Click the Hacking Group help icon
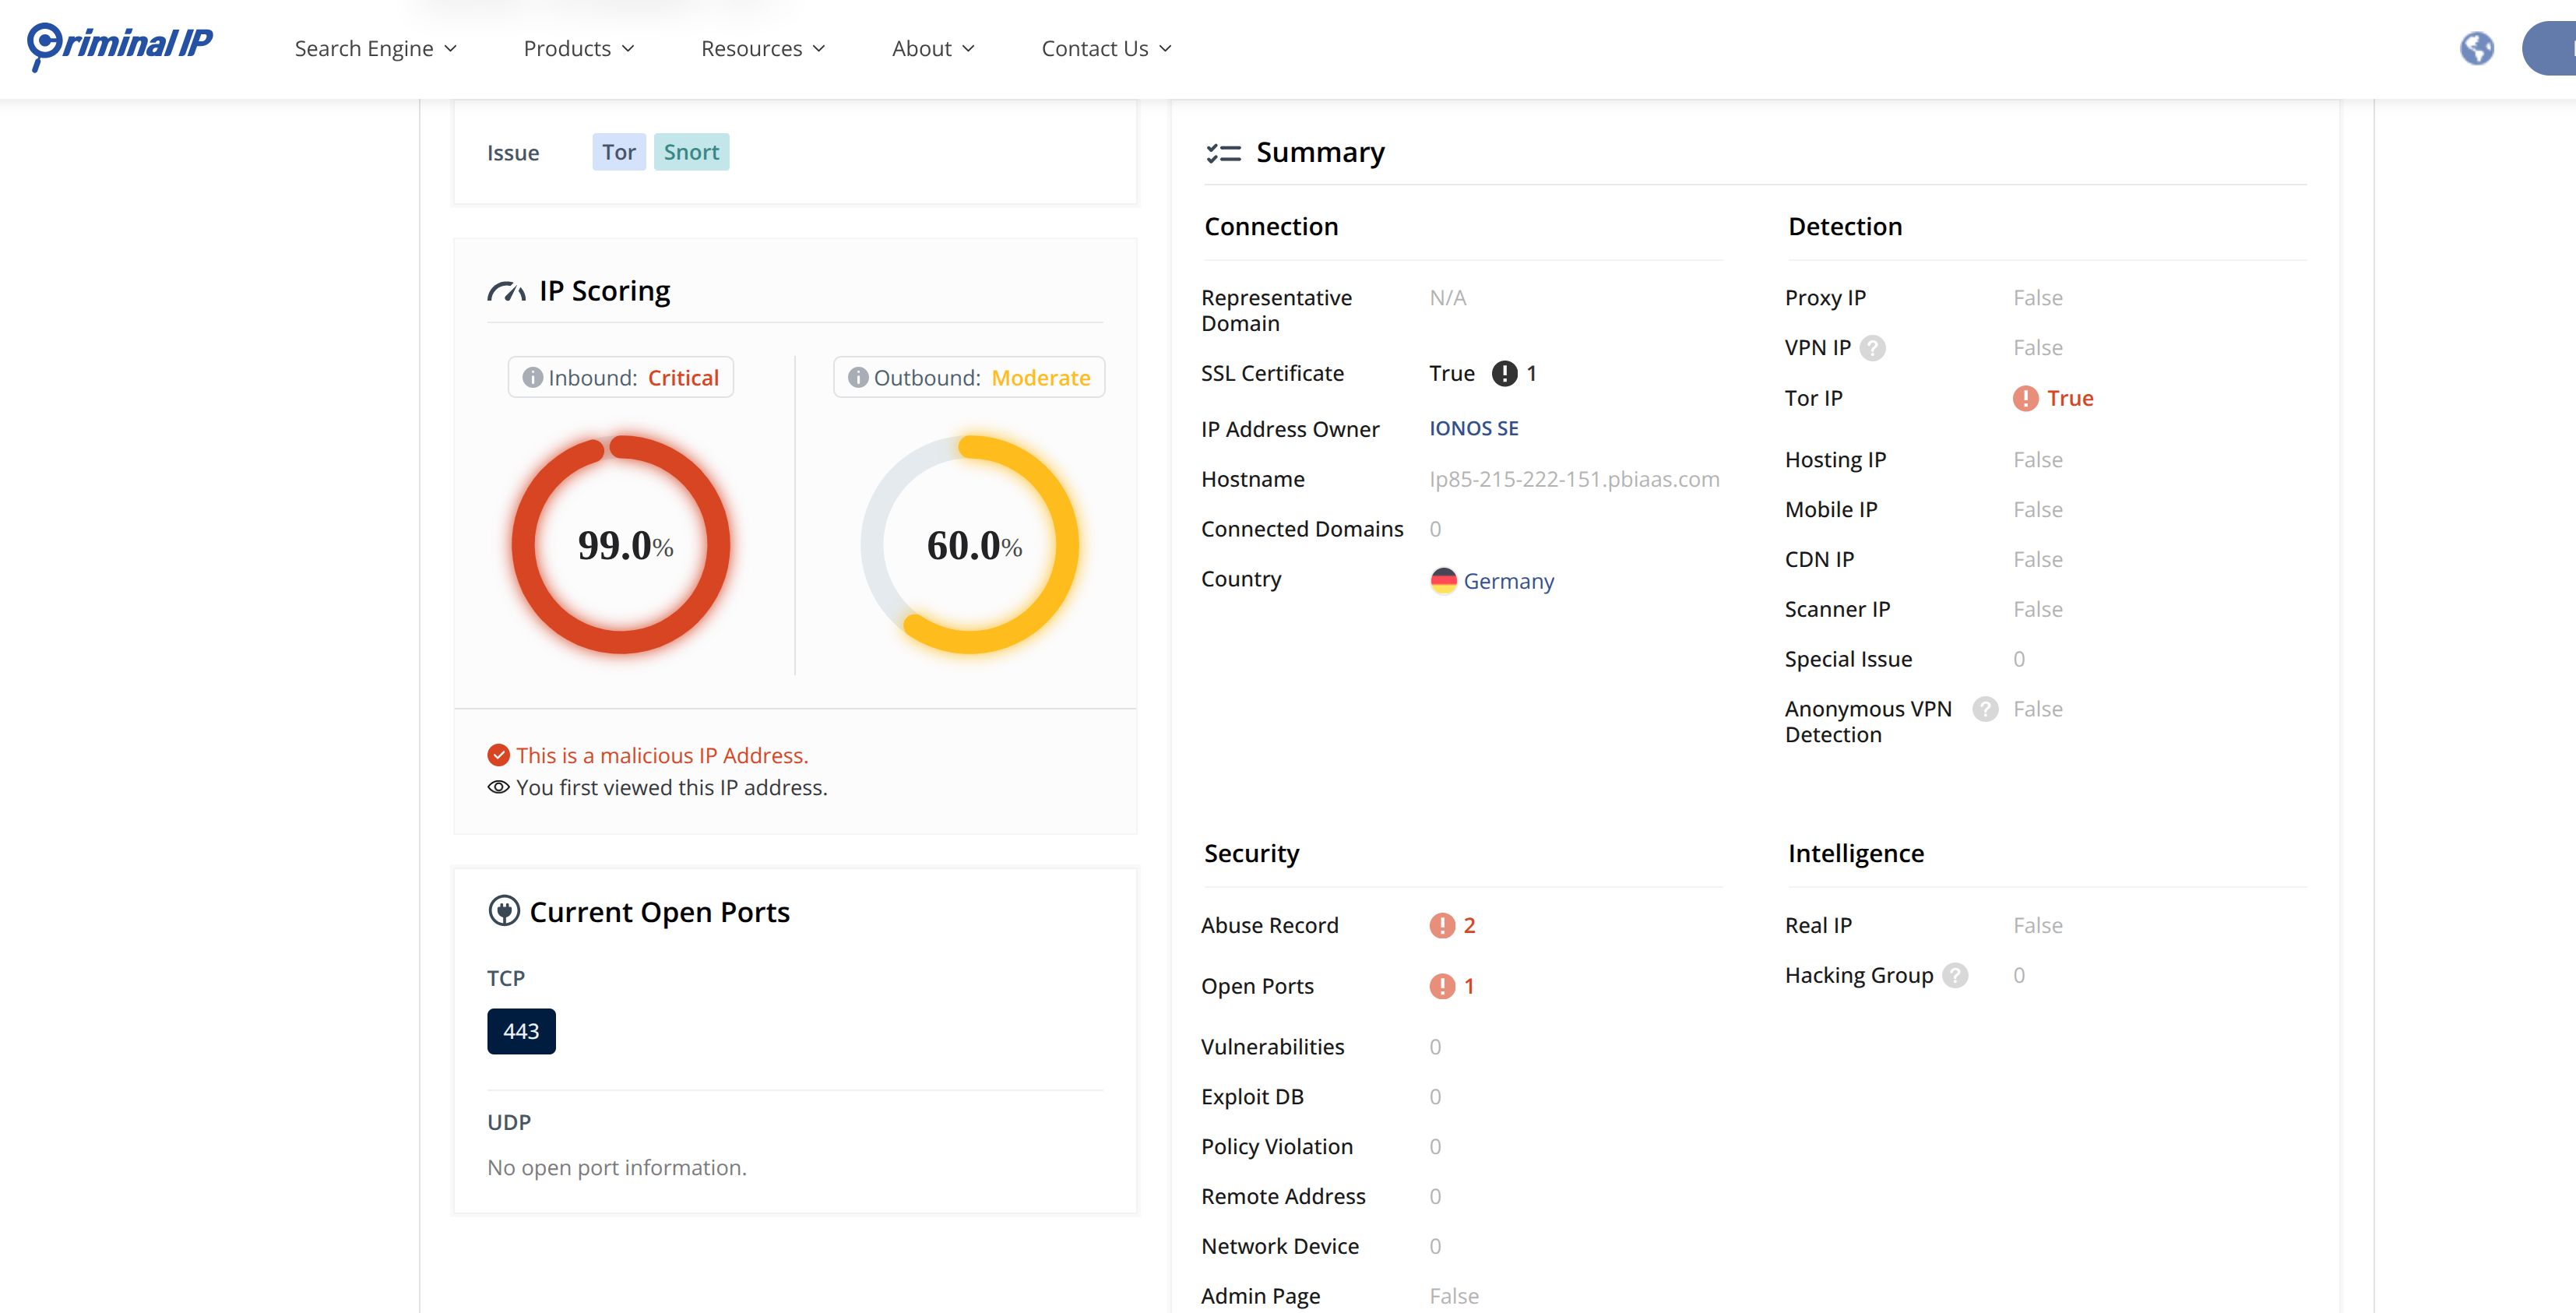Image resolution: width=2576 pixels, height=1313 pixels. 1955,975
